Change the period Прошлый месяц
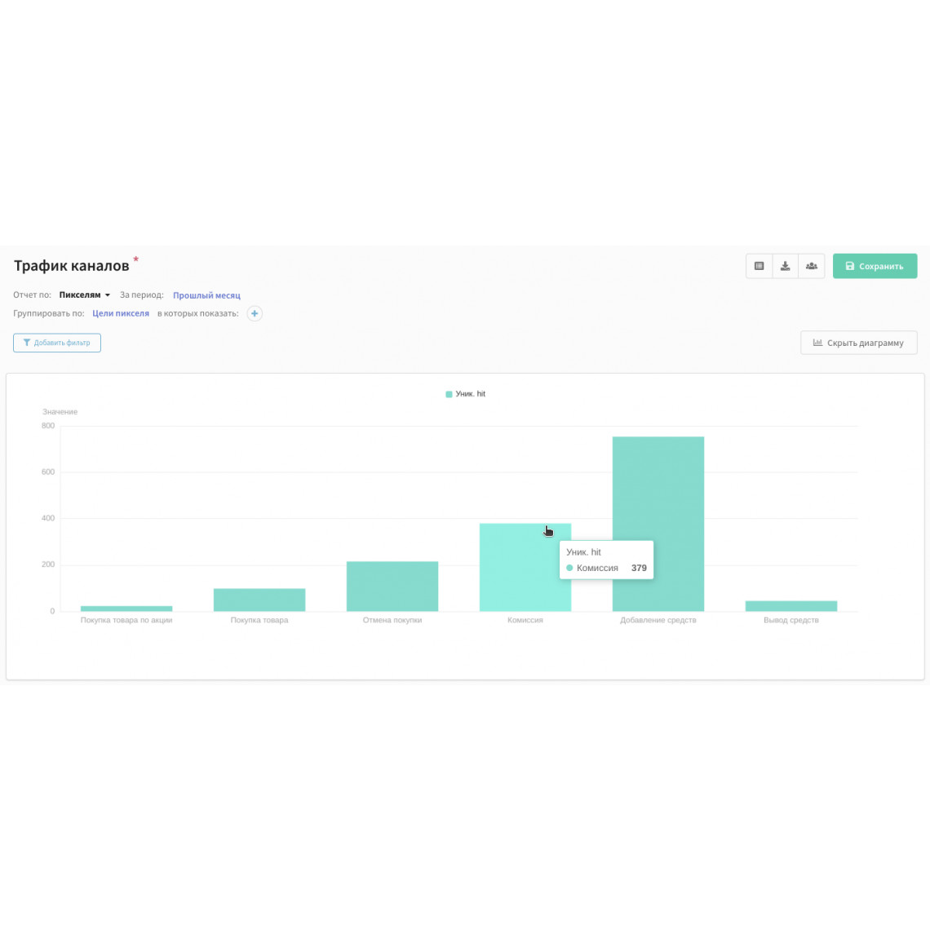Screen dimensions: 930x930 click(x=206, y=294)
